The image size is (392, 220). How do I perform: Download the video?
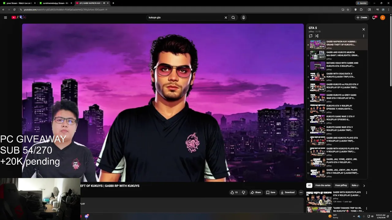288,193
